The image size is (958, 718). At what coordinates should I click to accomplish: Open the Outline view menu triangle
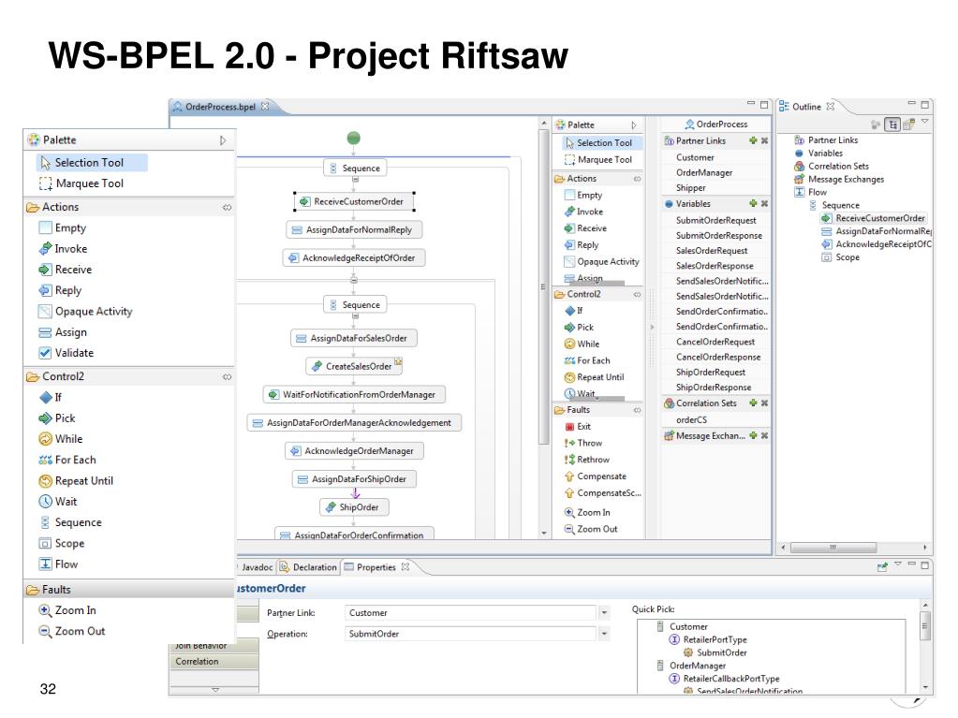925,121
